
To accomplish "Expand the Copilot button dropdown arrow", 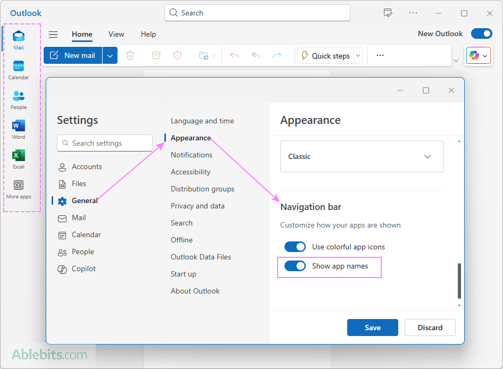I will [485, 56].
